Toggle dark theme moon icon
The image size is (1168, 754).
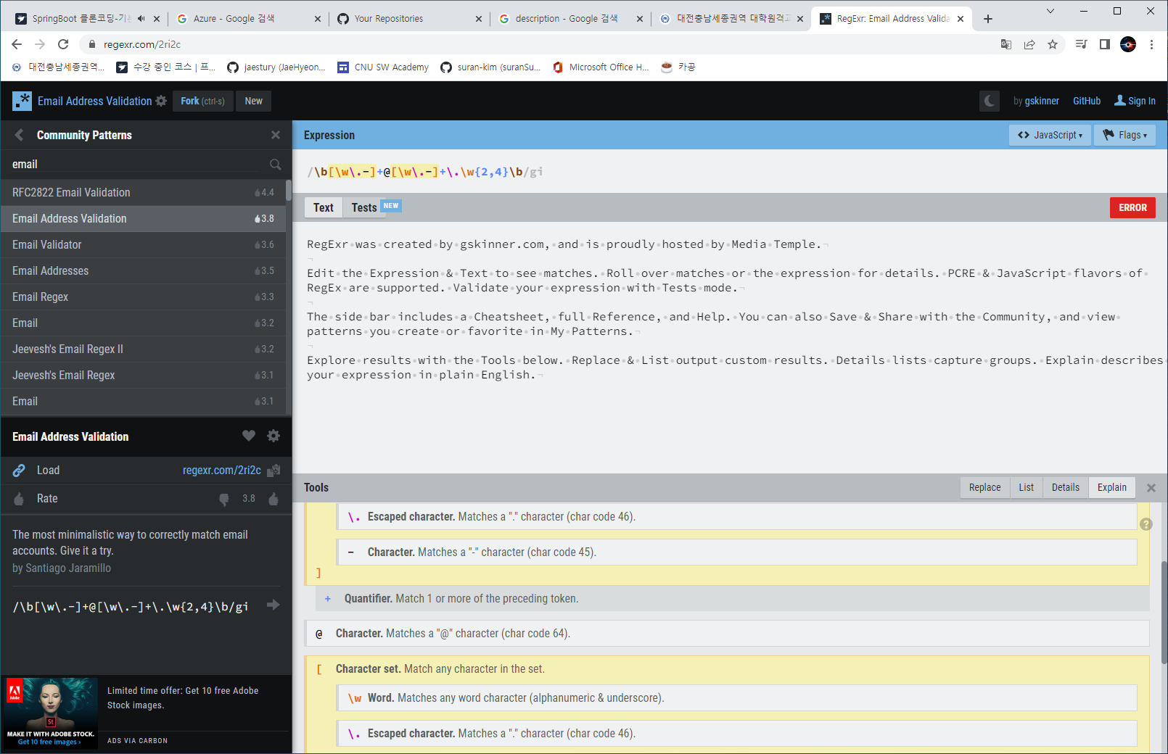tap(989, 101)
